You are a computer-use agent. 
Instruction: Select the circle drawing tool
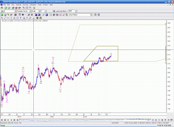(18, 18)
